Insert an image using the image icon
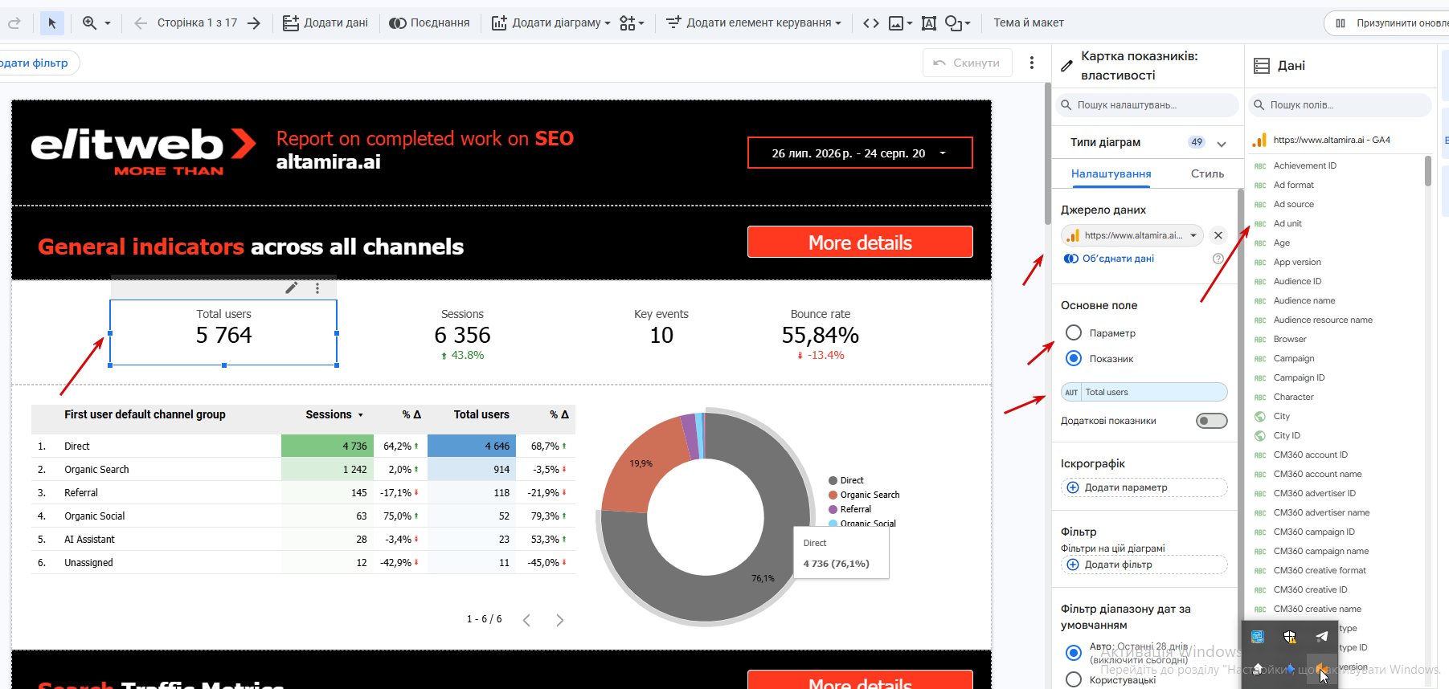1449x689 pixels. coord(900,23)
